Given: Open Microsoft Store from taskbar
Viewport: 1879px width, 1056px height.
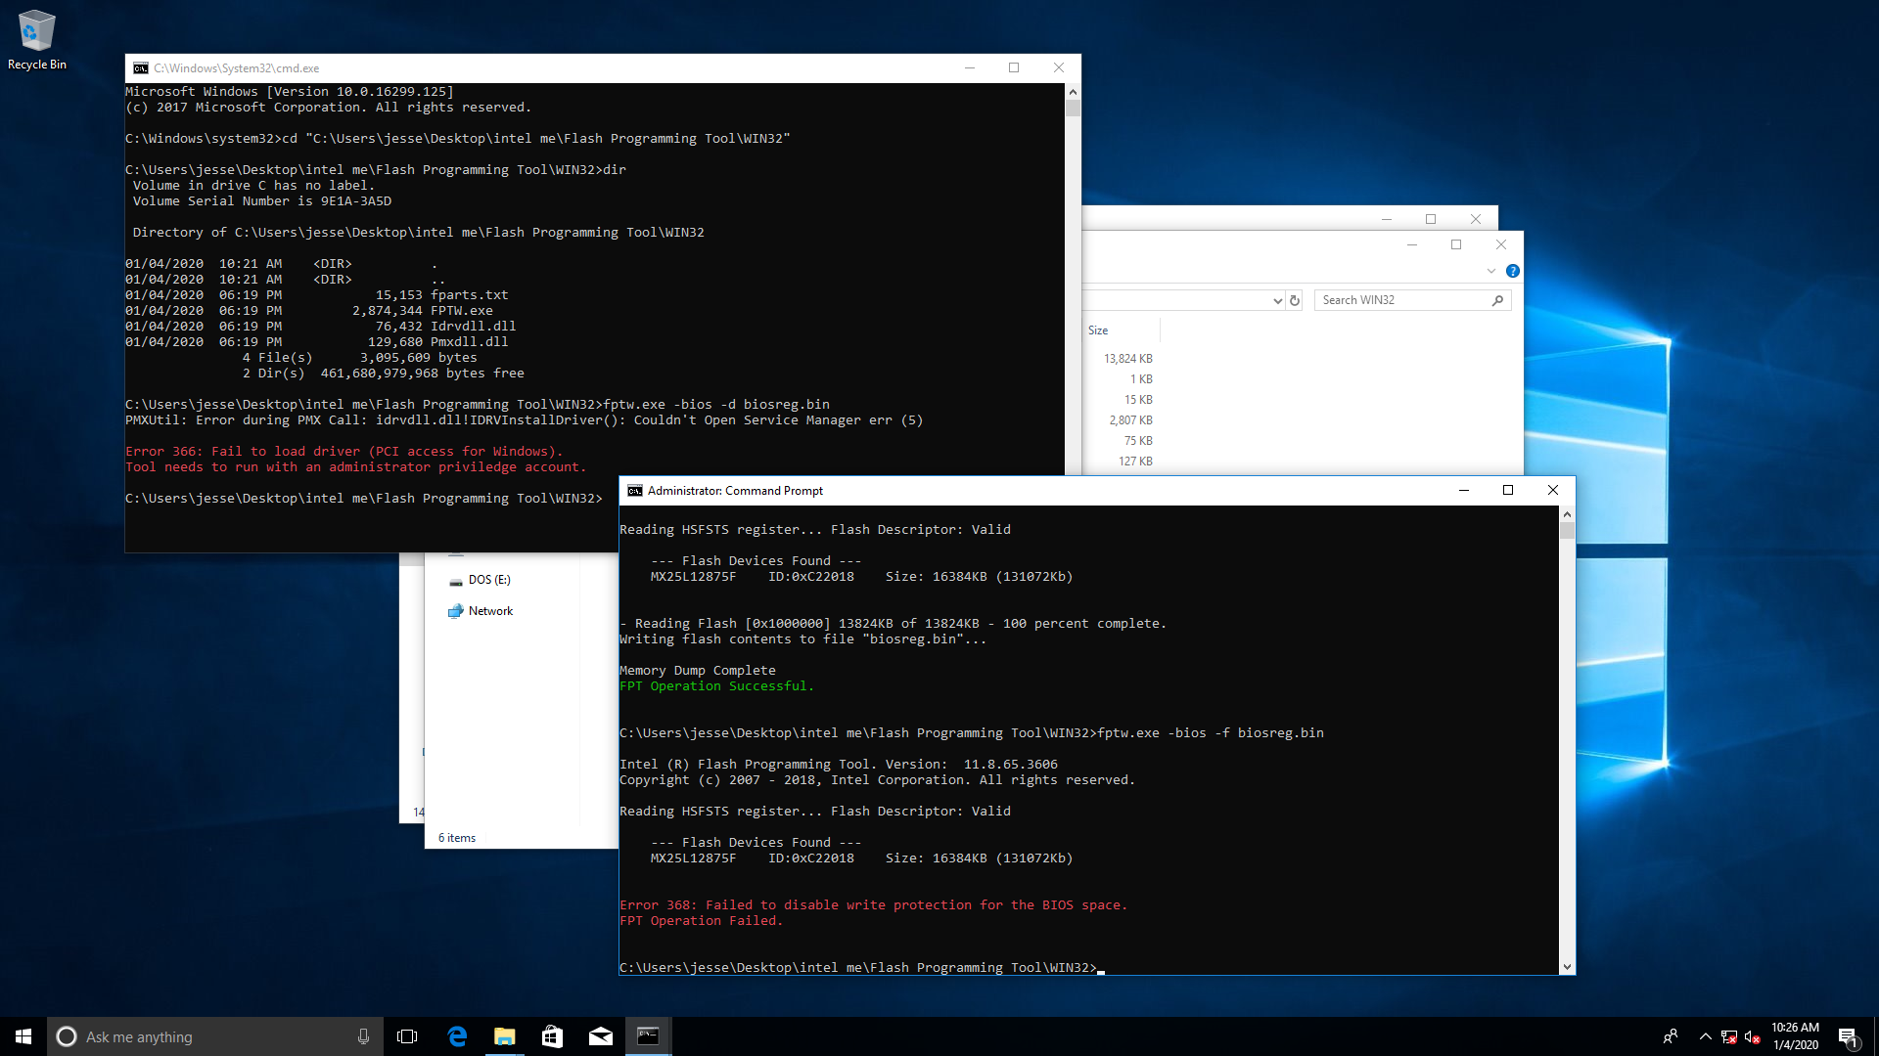Looking at the screenshot, I should click(x=552, y=1036).
